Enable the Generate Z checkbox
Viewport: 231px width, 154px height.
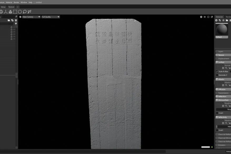[x=217, y=75]
